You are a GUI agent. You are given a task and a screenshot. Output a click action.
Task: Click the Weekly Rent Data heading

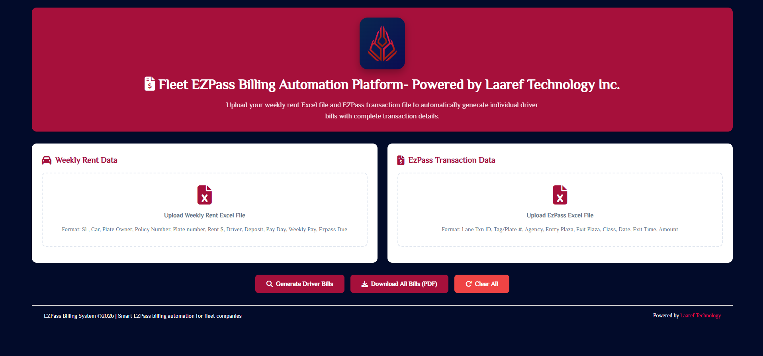(86, 160)
